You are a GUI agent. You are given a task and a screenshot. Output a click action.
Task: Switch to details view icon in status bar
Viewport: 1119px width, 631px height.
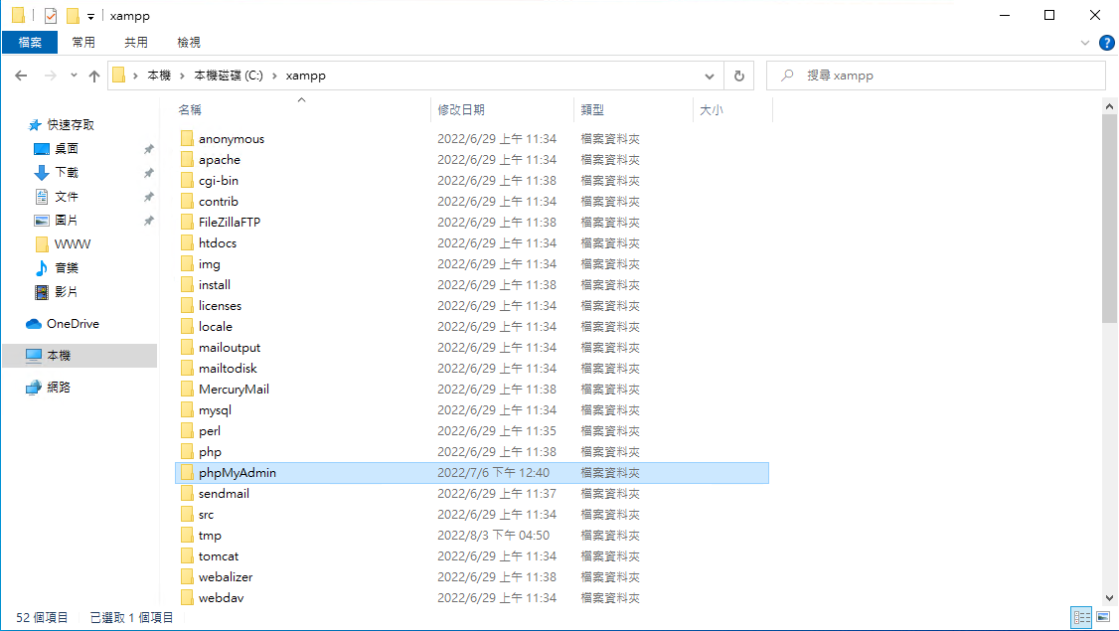[x=1080, y=618]
